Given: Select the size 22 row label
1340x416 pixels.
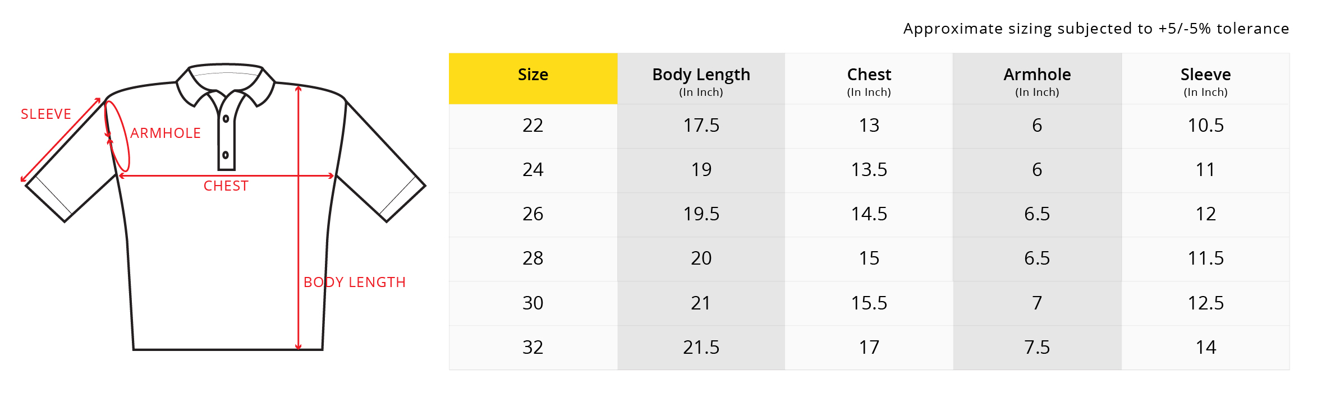Looking at the screenshot, I should 533,126.
